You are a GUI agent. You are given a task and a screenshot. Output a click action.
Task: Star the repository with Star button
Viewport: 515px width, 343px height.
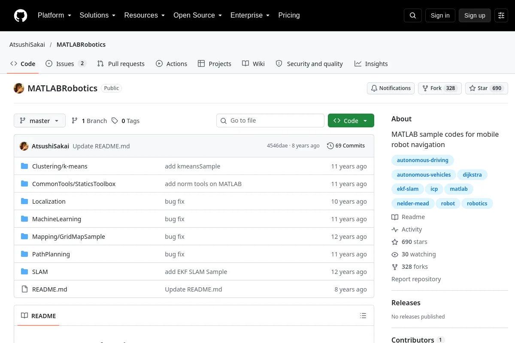tap(487, 88)
